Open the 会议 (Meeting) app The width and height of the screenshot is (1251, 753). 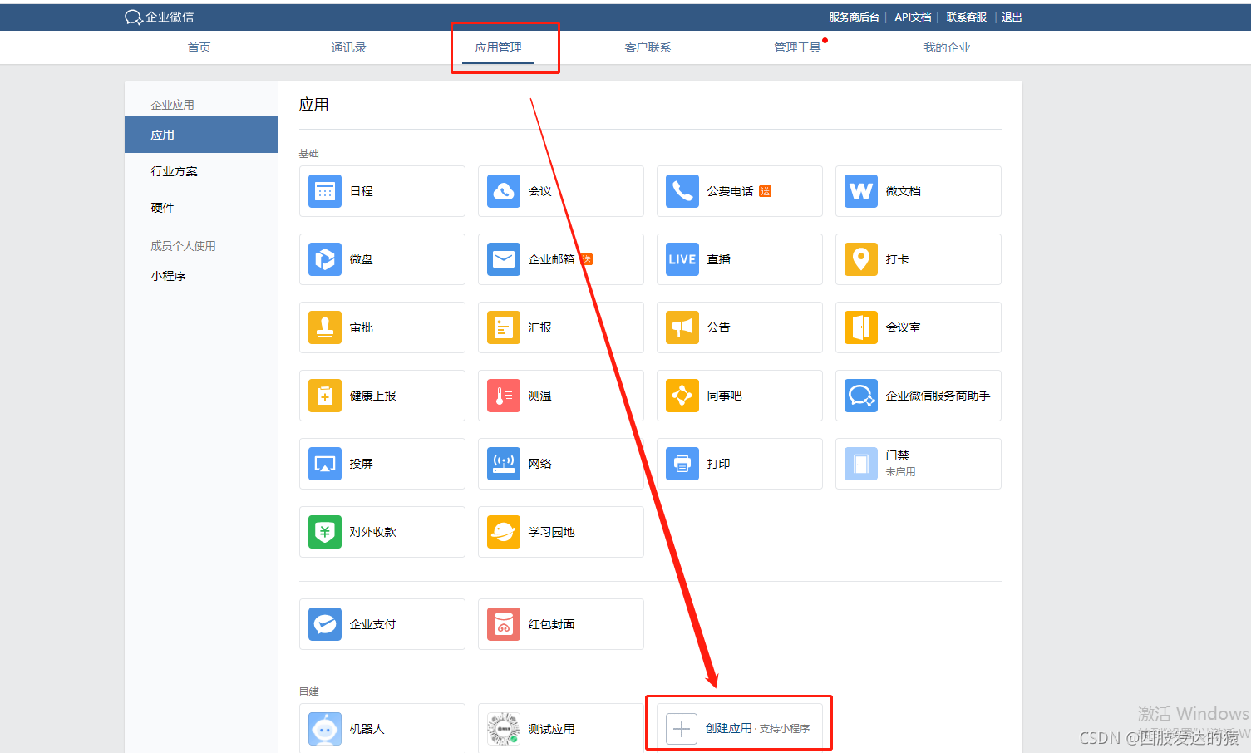pos(560,191)
